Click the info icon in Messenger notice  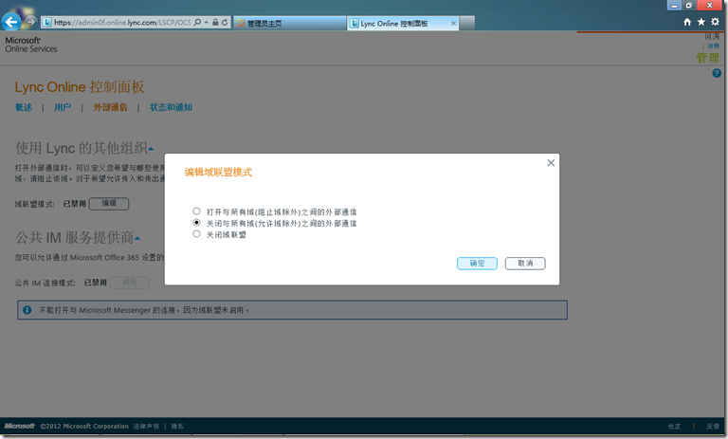[x=27, y=310]
